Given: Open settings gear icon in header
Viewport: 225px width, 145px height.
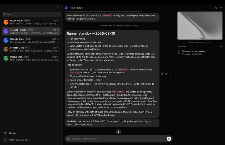Looking at the screenshot, I should (216, 8).
